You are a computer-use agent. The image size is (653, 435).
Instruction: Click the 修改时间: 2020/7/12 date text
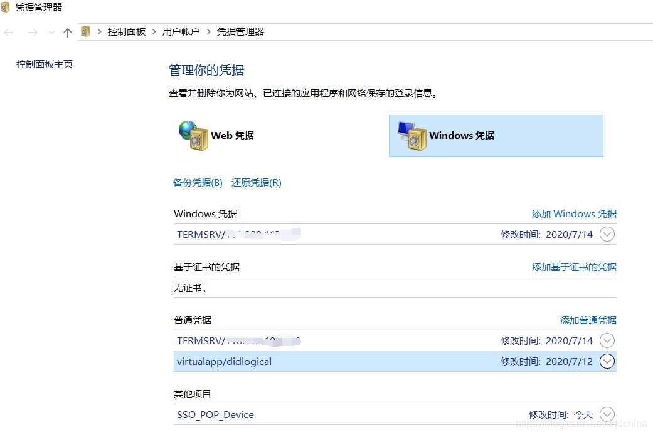pyautogui.click(x=546, y=362)
